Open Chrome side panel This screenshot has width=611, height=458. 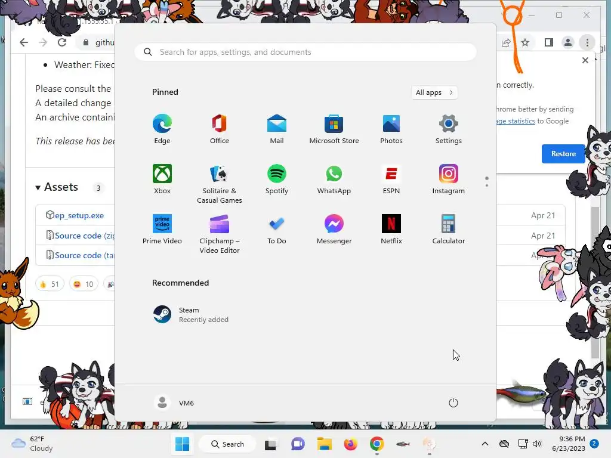click(x=549, y=42)
